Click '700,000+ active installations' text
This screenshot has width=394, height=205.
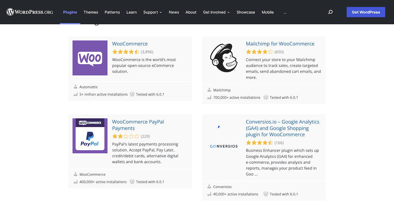[x=237, y=97]
